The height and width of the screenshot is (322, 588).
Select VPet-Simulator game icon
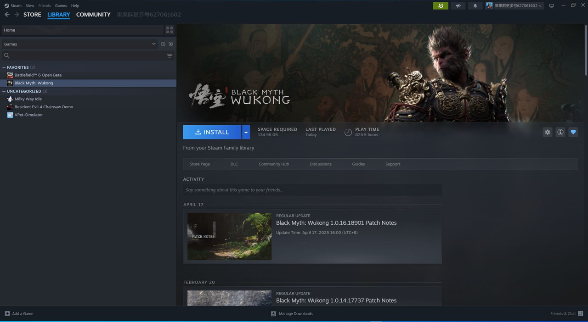coord(10,115)
